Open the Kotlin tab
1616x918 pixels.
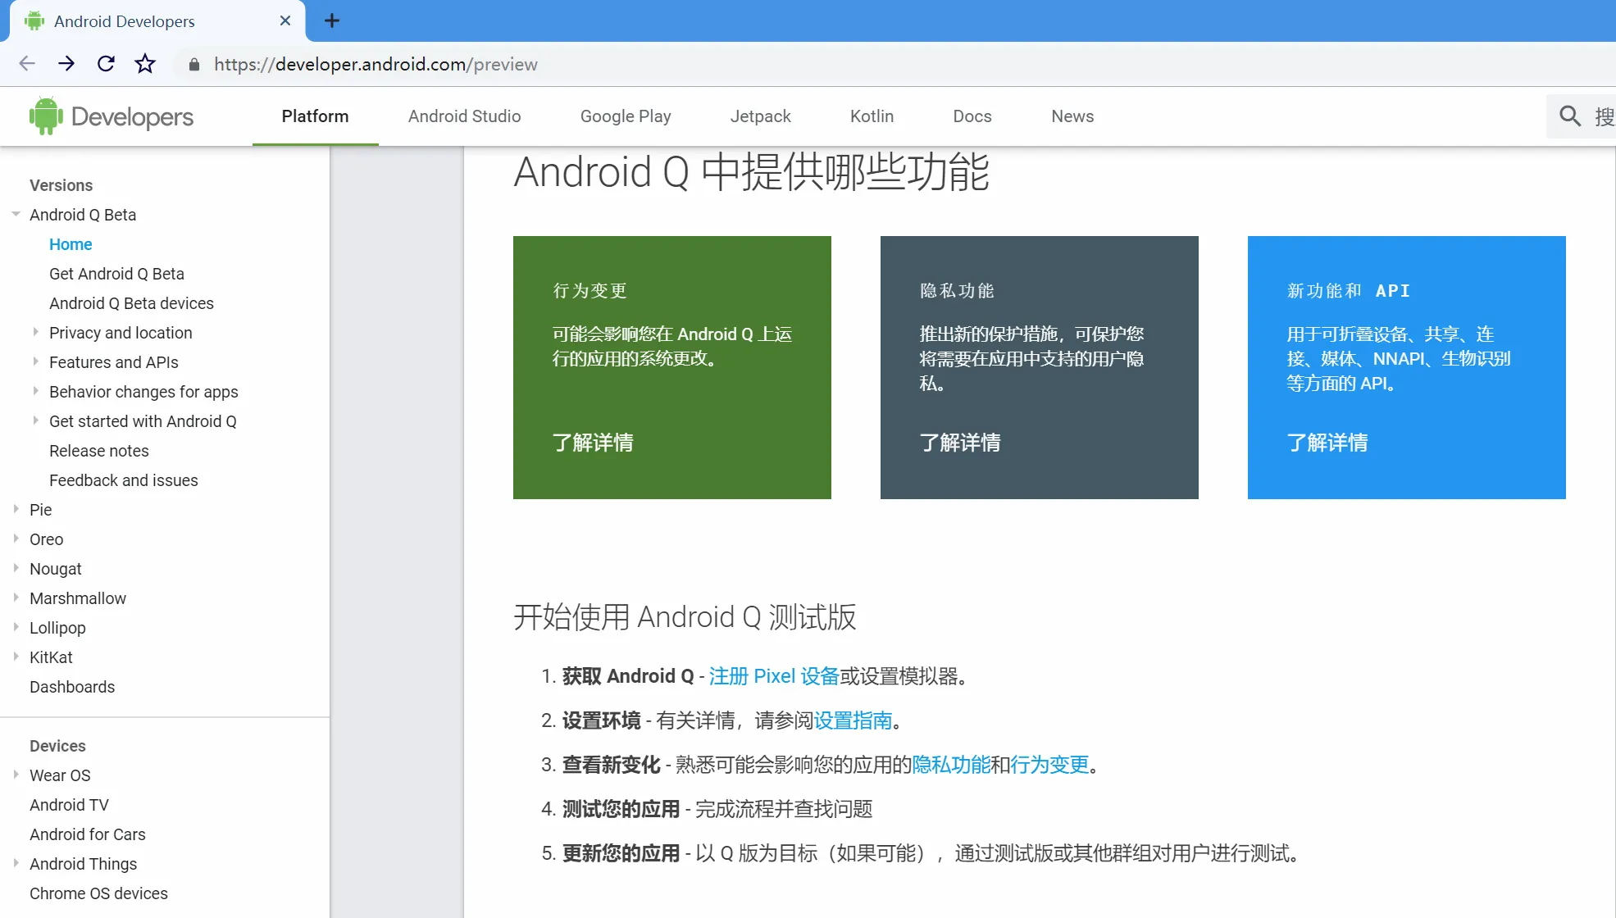pyautogui.click(x=872, y=116)
